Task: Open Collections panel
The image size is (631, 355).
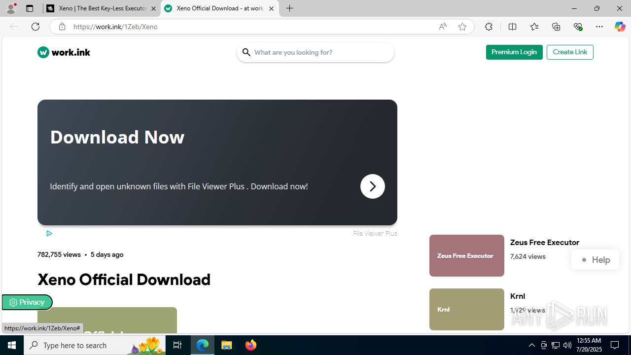Action: click(x=556, y=27)
